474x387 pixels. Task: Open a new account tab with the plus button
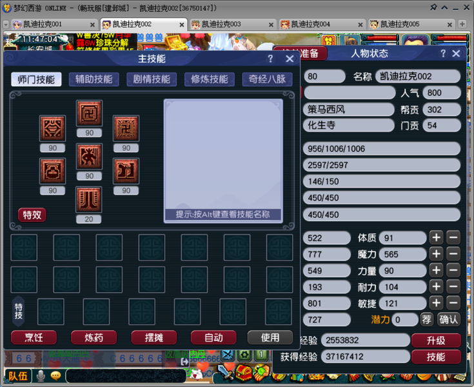coord(462,25)
